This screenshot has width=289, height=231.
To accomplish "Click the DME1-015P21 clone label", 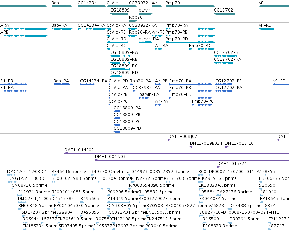I will 232,164.
